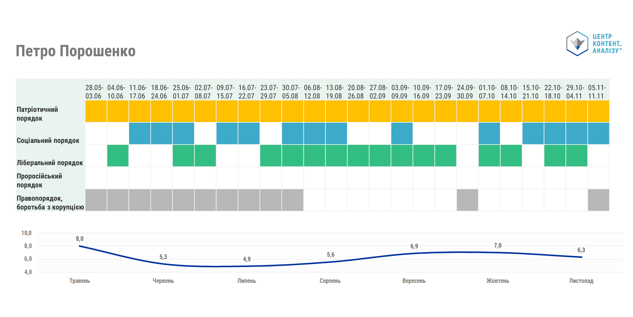Click the 'Центр Контент Аналізу' logo text

[607, 44]
